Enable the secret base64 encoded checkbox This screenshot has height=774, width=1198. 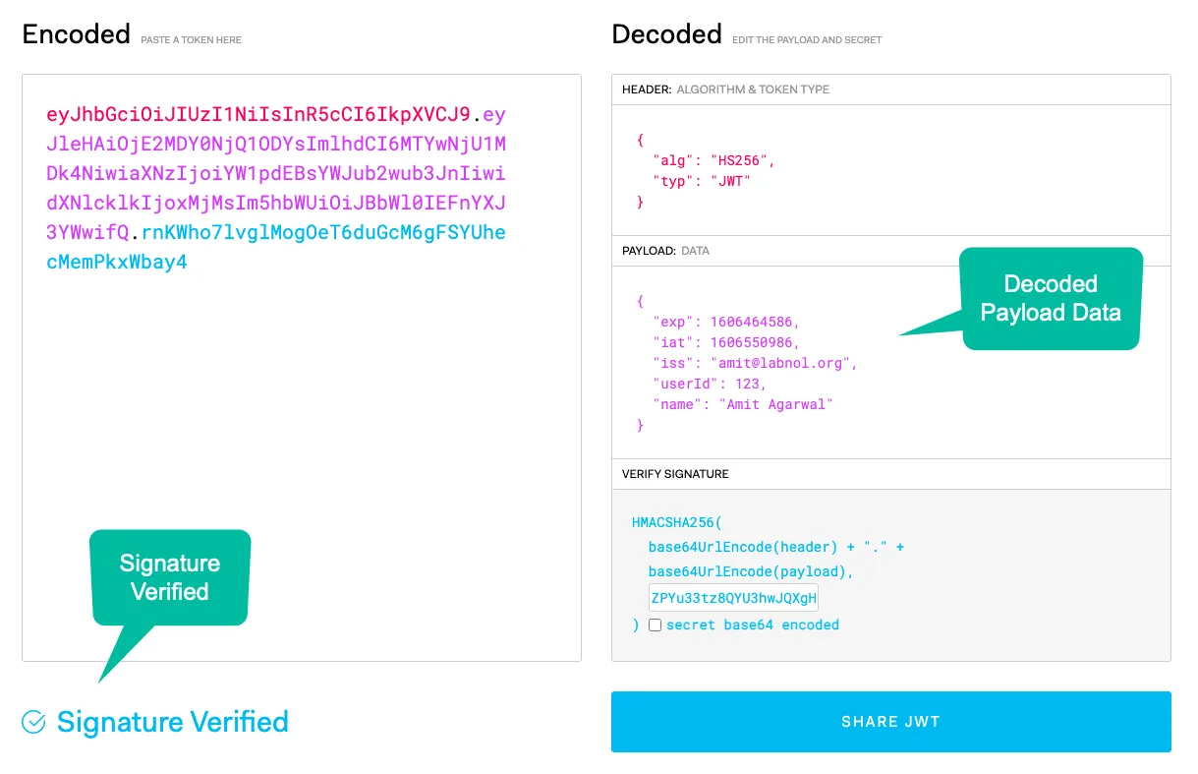point(655,625)
